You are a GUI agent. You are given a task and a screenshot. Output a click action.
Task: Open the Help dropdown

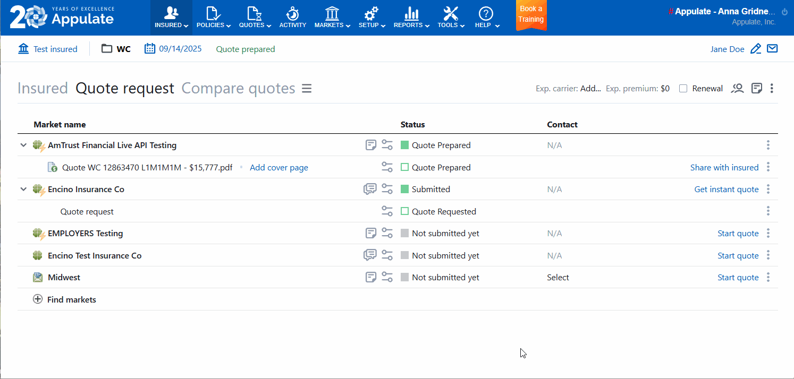[487, 18]
